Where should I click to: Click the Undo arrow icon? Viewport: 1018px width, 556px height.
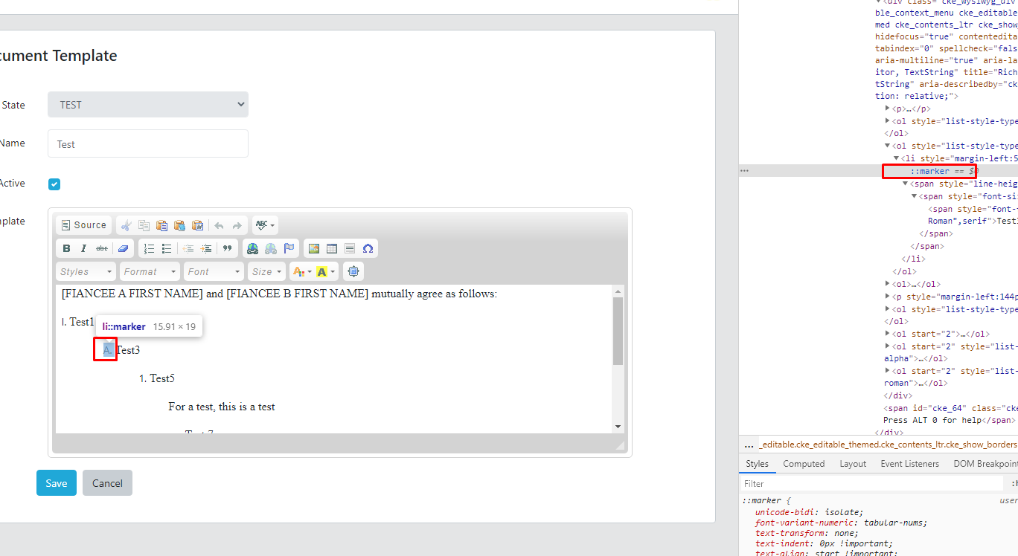[x=219, y=225]
